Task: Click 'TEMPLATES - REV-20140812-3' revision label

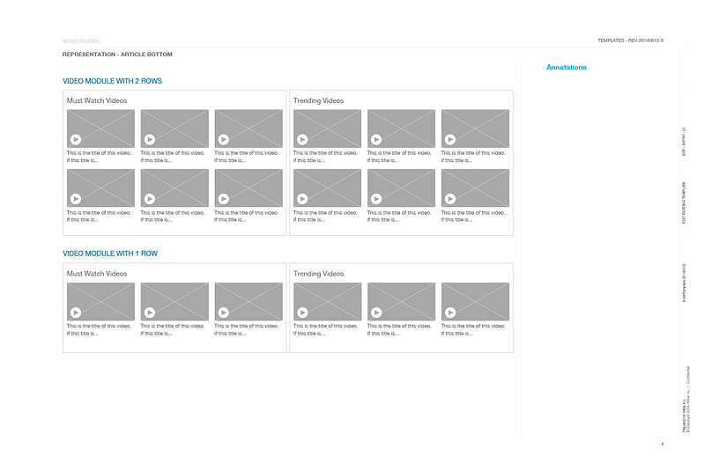Action: [630, 40]
